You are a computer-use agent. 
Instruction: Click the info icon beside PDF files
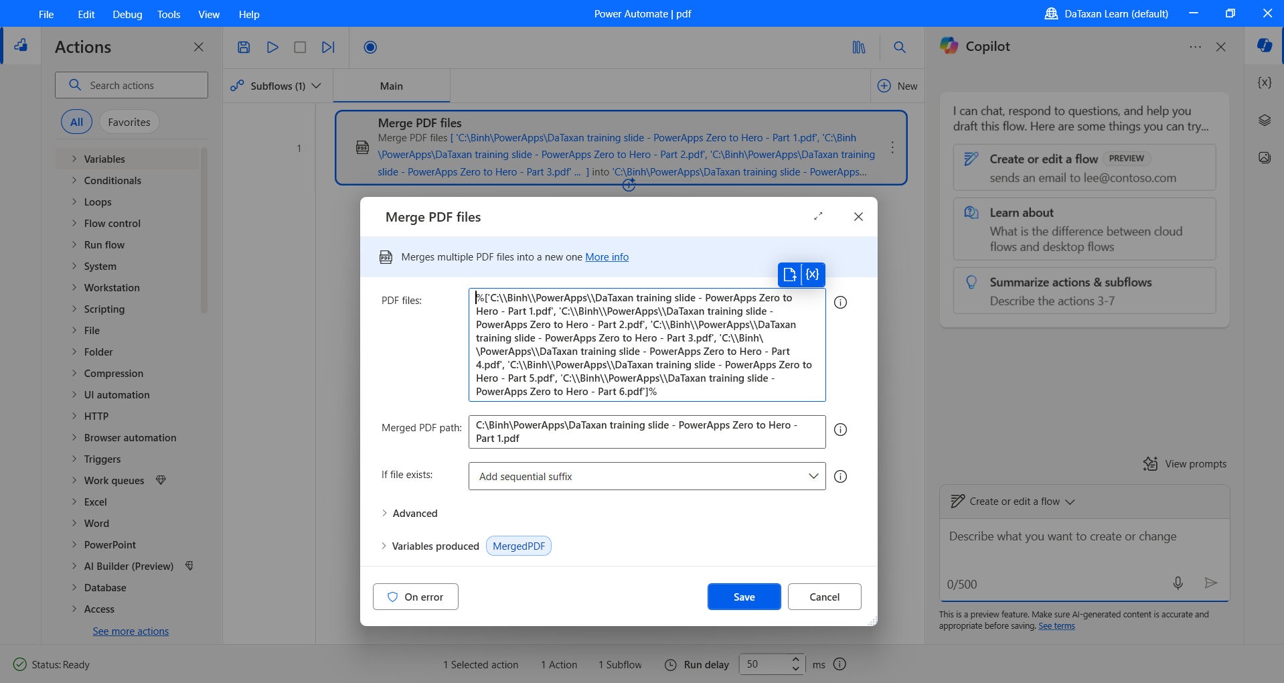tap(841, 303)
